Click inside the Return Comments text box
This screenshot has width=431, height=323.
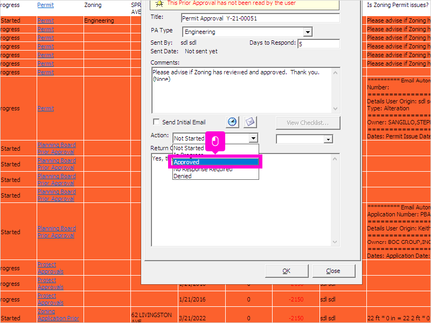tap(241, 200)
